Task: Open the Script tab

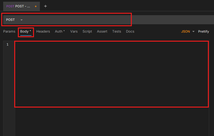Action: [87, 32]
